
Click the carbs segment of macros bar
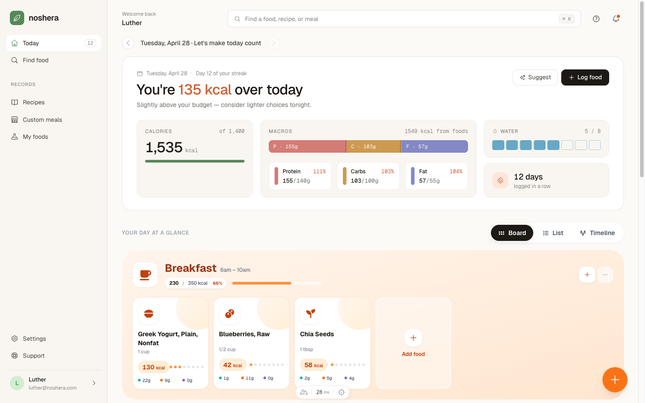point(374,146)
